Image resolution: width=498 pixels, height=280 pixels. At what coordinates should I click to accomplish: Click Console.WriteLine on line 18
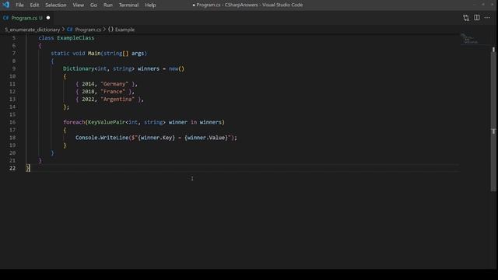(102, 138)
